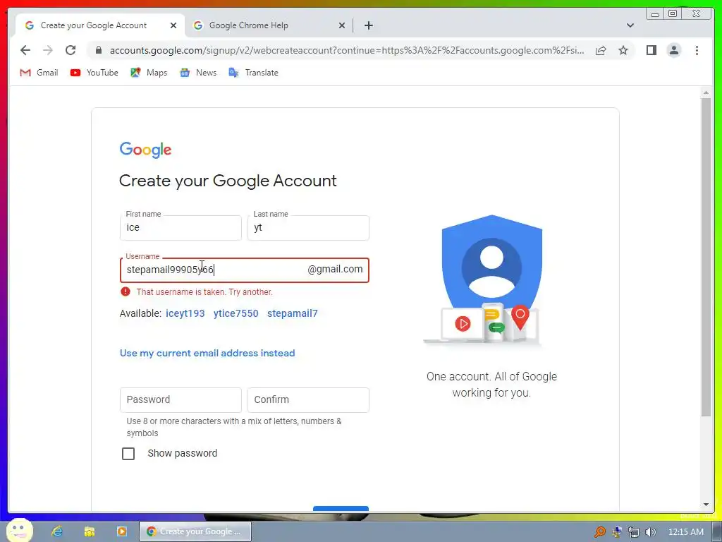Launch Internet Explorer from taskbar
Viewport: 722px width, 542px height.
click(x=57, y=531)
